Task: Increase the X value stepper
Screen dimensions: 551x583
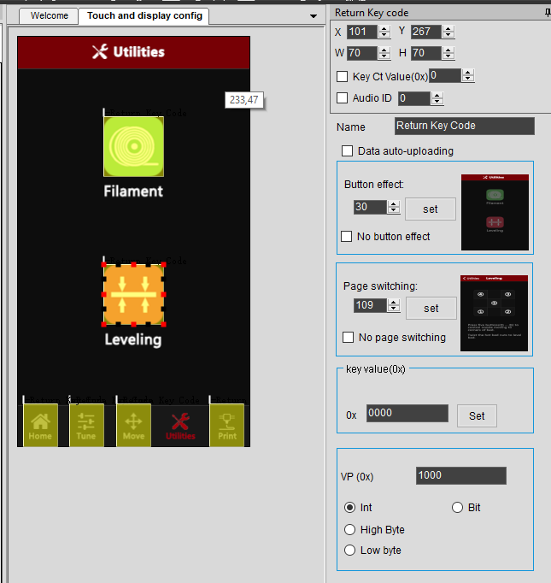Action: (x=384, y=28)
